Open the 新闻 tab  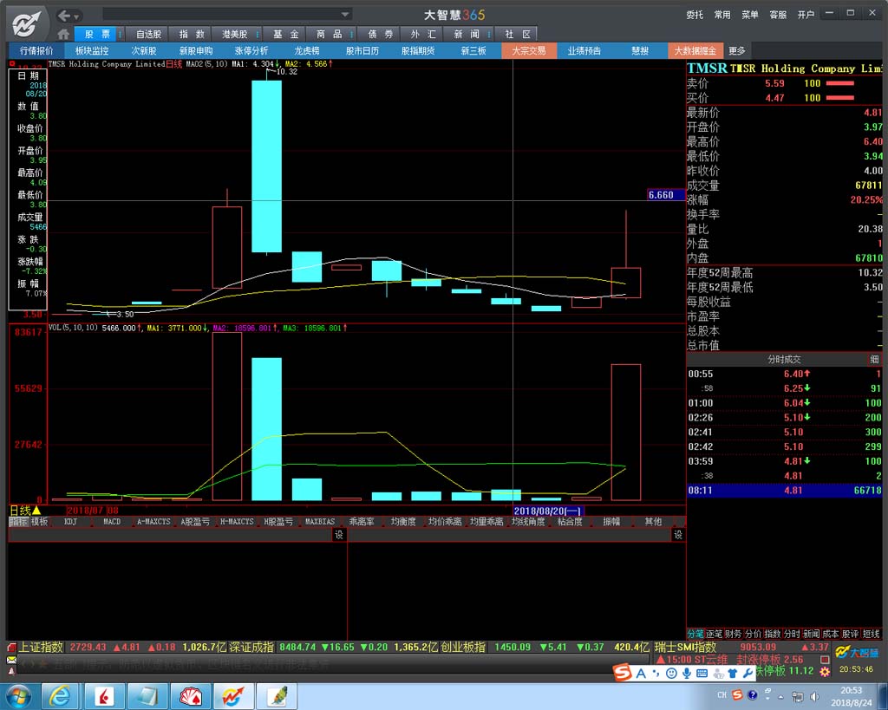point(466,35)
